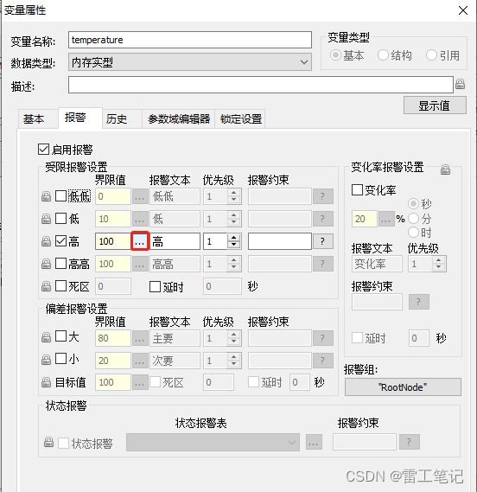The image size is (477, 492).
Task: Enable the 低 alarm checkbox
Action: point(60,219)
